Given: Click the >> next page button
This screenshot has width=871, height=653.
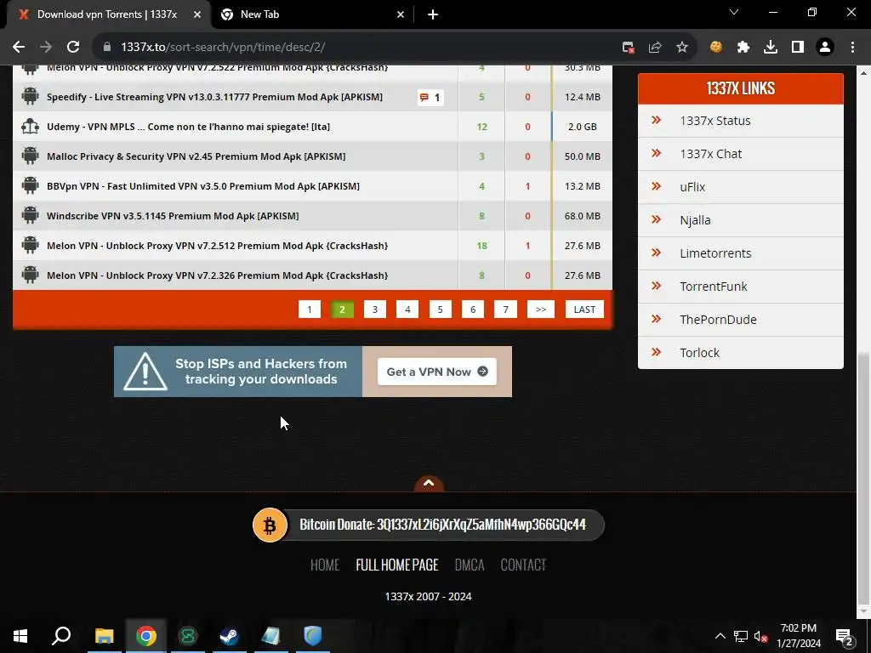Looking at the screenshot, I should 541,309.
